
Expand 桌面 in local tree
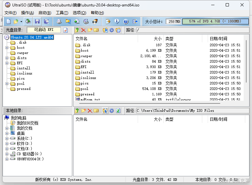[x=7, y=133]
